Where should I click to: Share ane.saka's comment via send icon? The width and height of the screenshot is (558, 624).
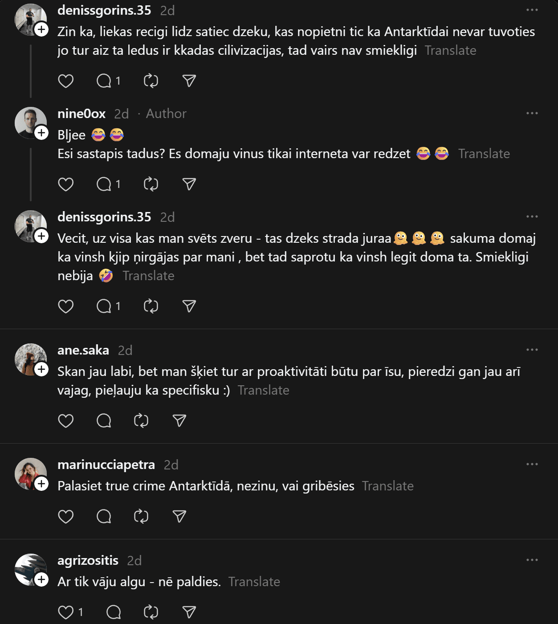(179, 421)
